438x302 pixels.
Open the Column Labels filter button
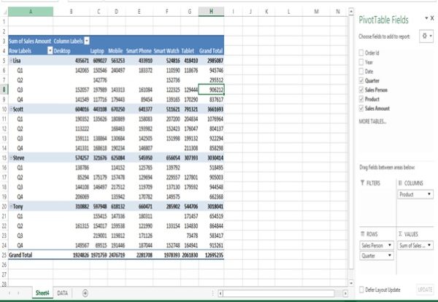pos(87,42)
